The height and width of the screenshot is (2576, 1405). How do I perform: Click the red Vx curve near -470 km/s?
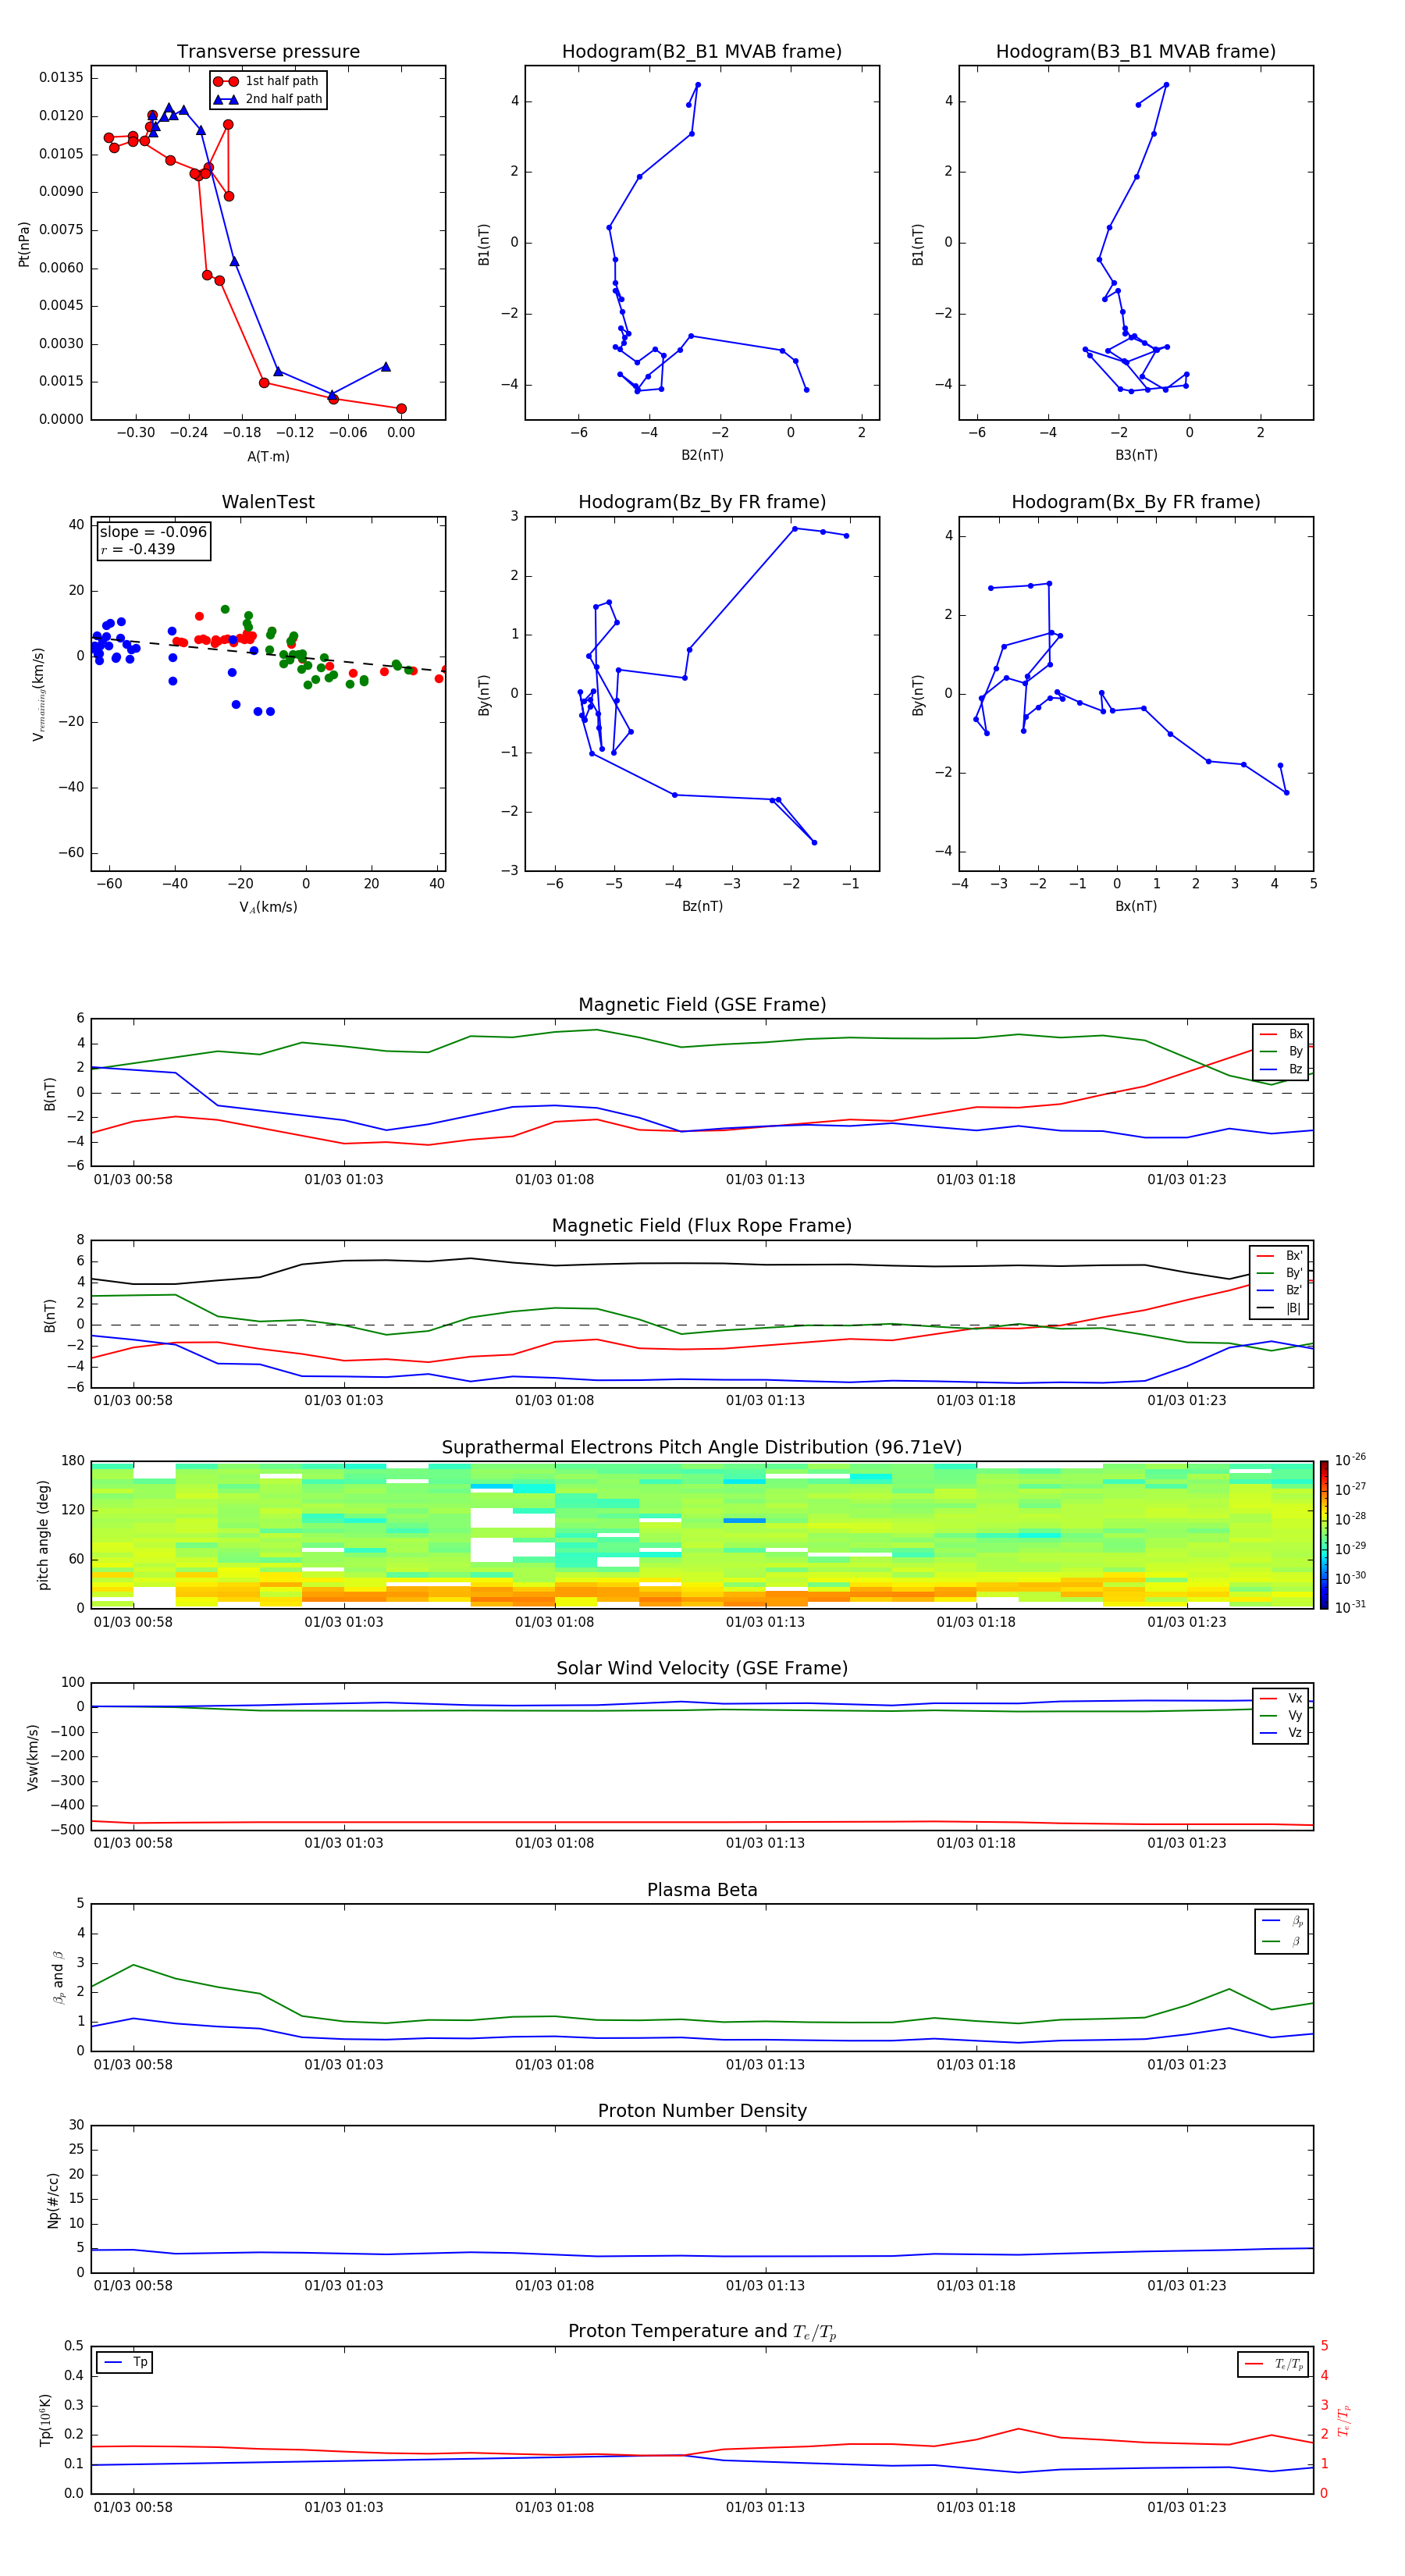pyautogui.click(x=700, y=1822)
